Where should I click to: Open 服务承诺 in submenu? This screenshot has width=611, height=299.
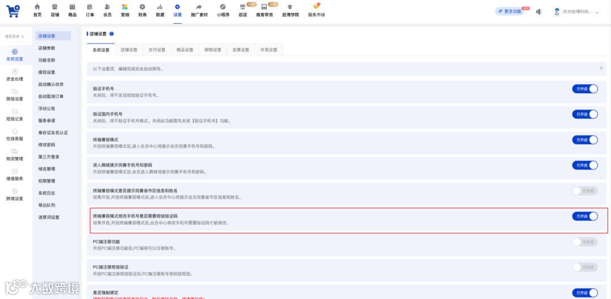[47, 121]
